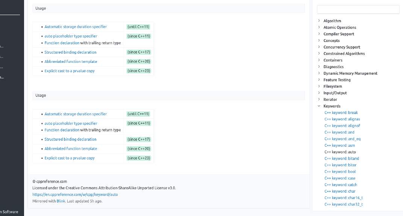Select the current 'C++ keyword: auto' item

pyautogui.click(x=340, y=152)
